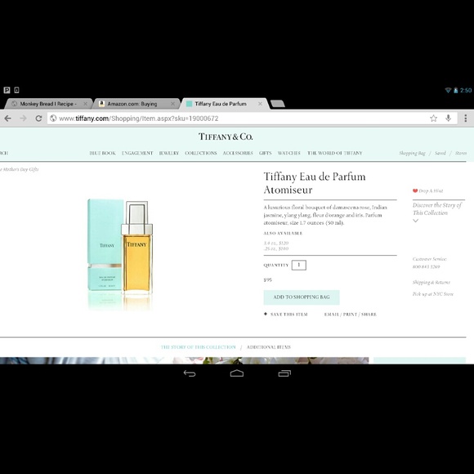Click Save This Item link
The height and width of the screenshot is (474, 474).
point(289,315)
